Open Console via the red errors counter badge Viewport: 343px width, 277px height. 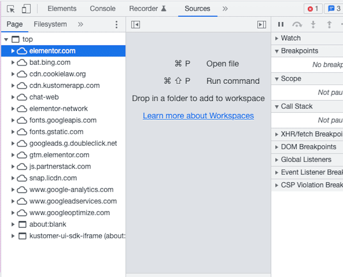point(312,8)
